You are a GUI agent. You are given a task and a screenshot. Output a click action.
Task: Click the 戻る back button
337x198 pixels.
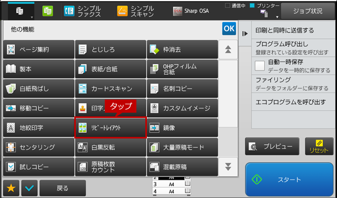click(x=63, y=188)
